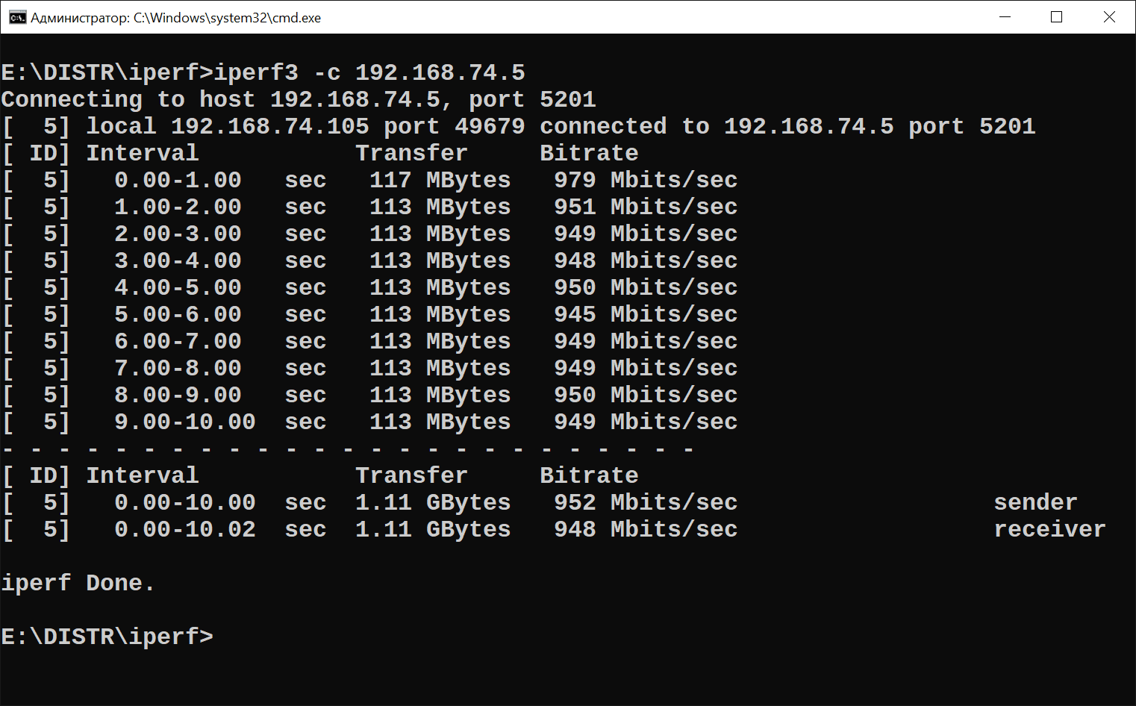Click the interval '0.00-1.00'

coord(178,180)
